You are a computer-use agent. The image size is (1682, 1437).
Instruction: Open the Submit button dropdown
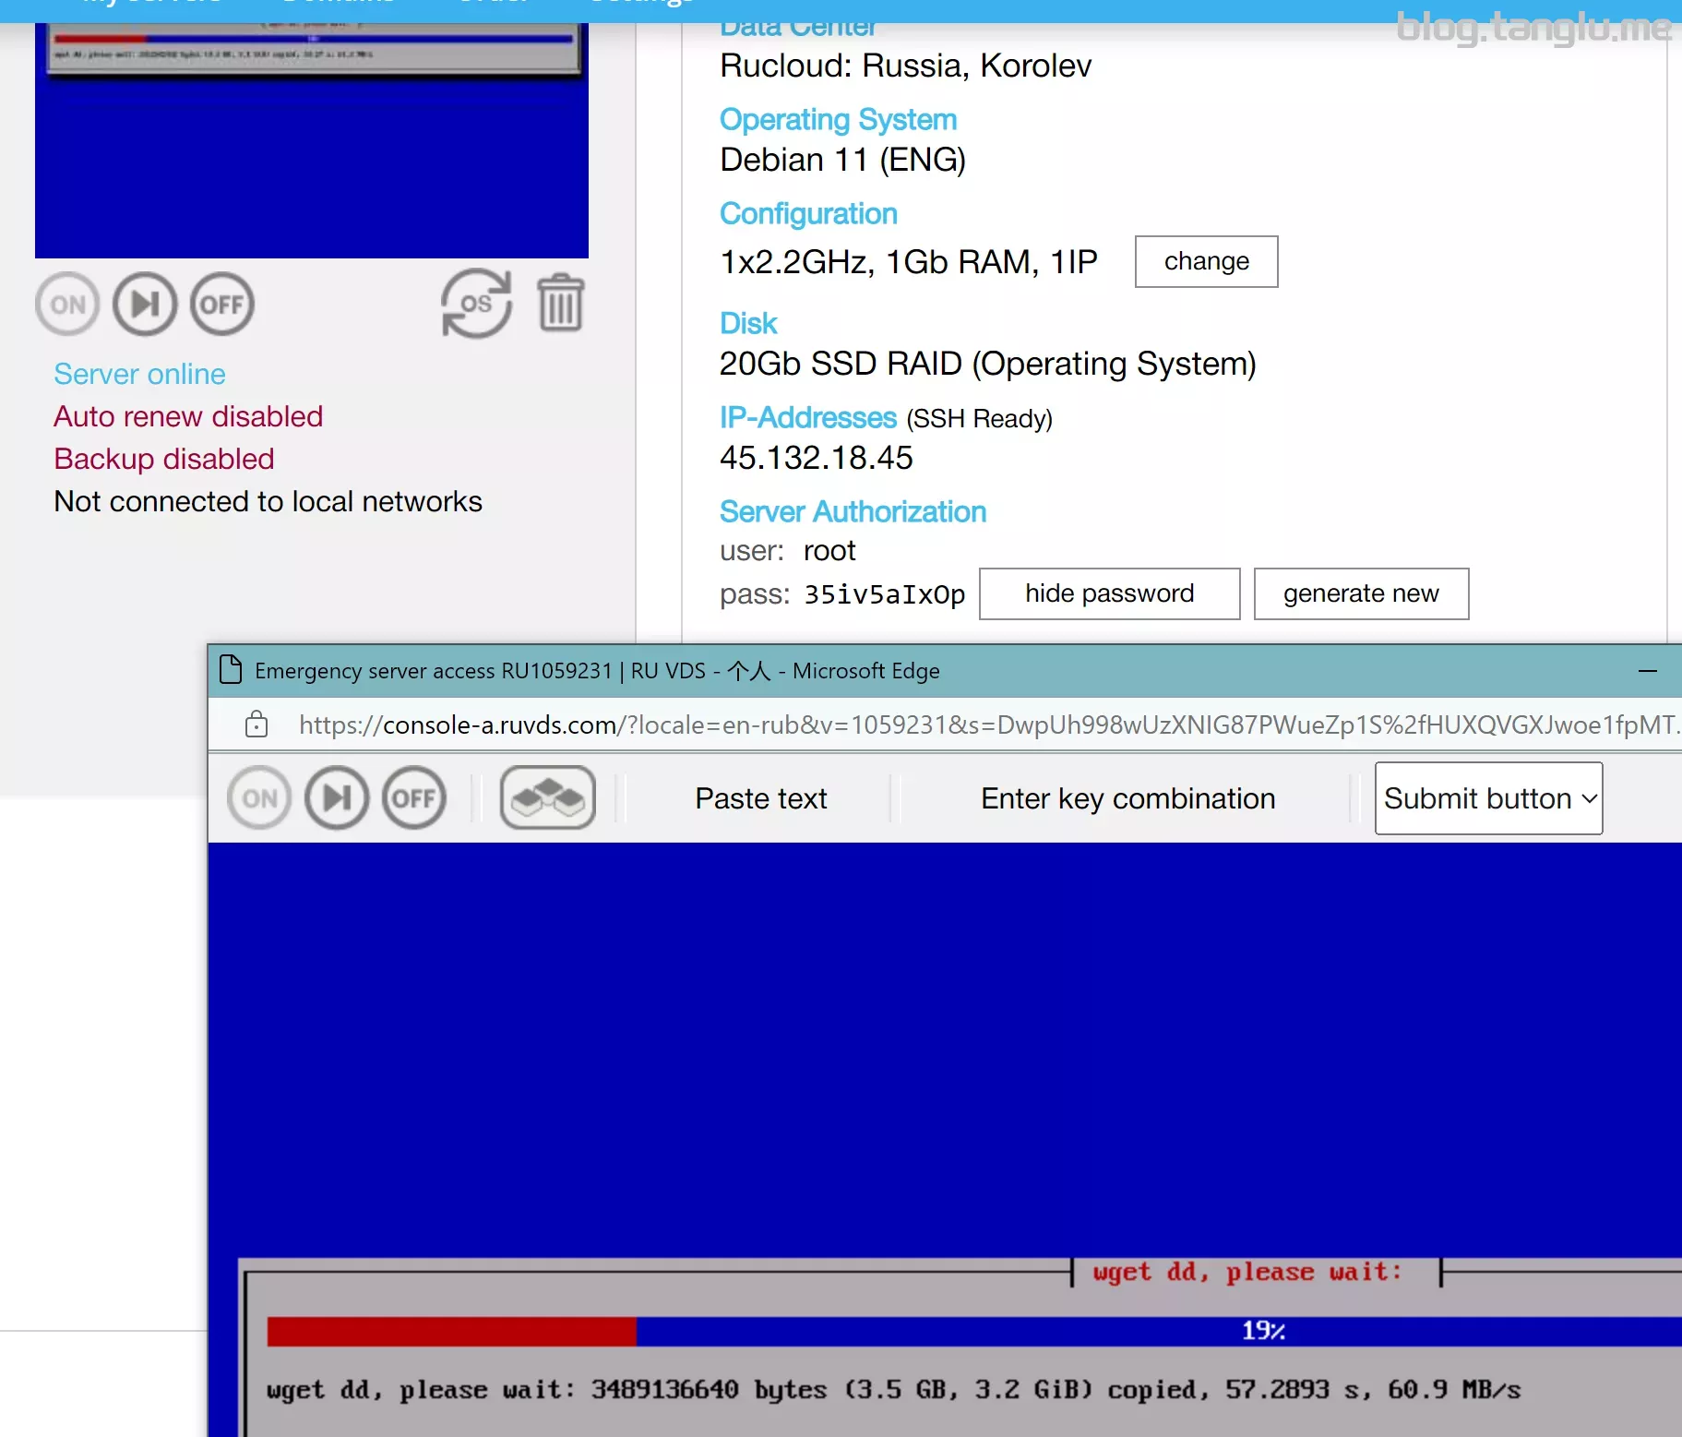pyautogui.click(x=1488, y=798)
